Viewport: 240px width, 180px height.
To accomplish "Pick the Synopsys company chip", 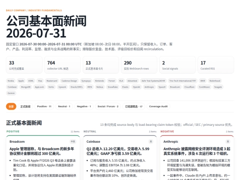I will [86, 81].
